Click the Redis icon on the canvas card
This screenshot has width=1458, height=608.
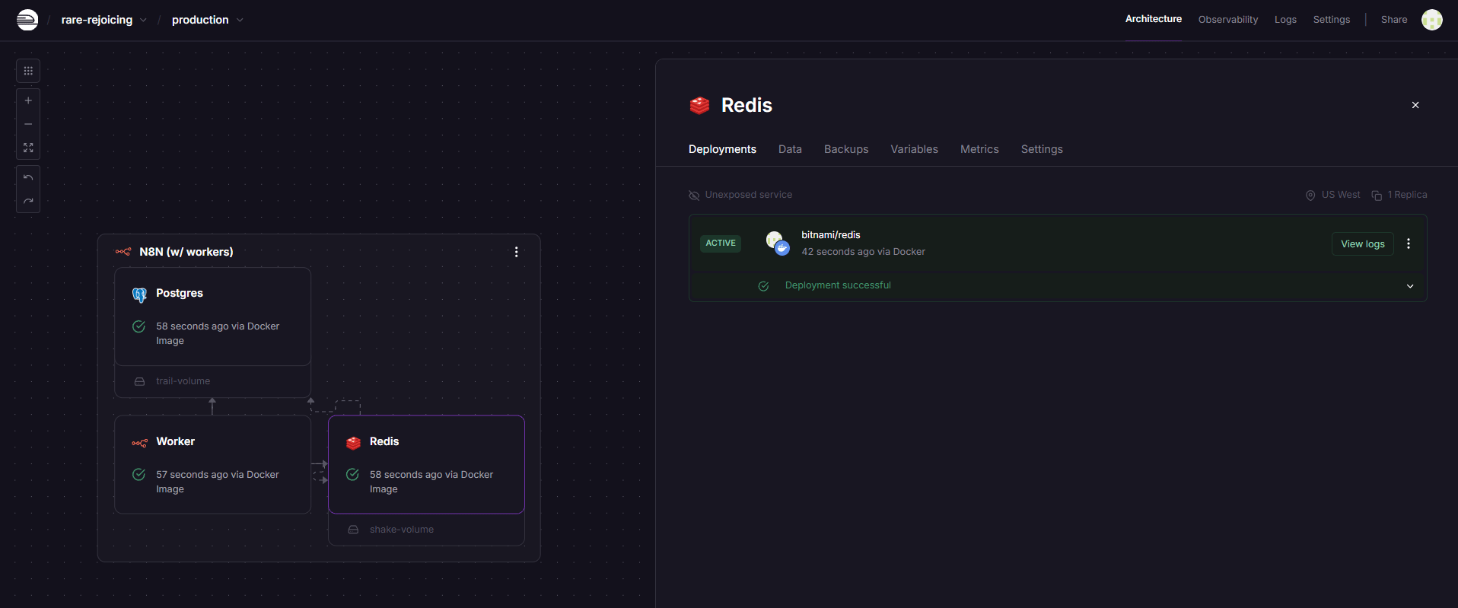pyautogui.click(x=353, y=443)
